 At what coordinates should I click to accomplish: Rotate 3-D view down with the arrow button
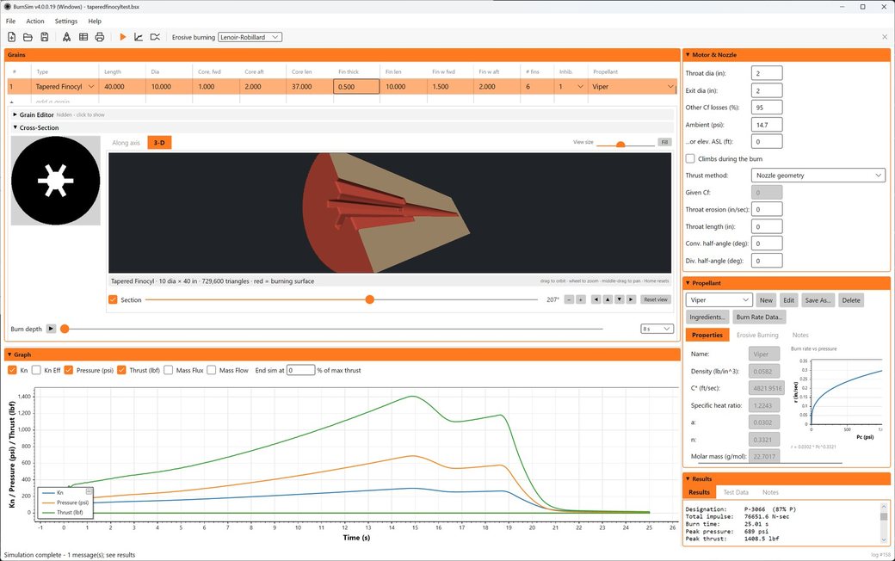[x=619, y=299]
